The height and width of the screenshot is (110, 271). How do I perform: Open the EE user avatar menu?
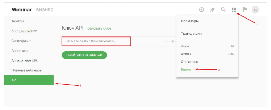(255, 10)
